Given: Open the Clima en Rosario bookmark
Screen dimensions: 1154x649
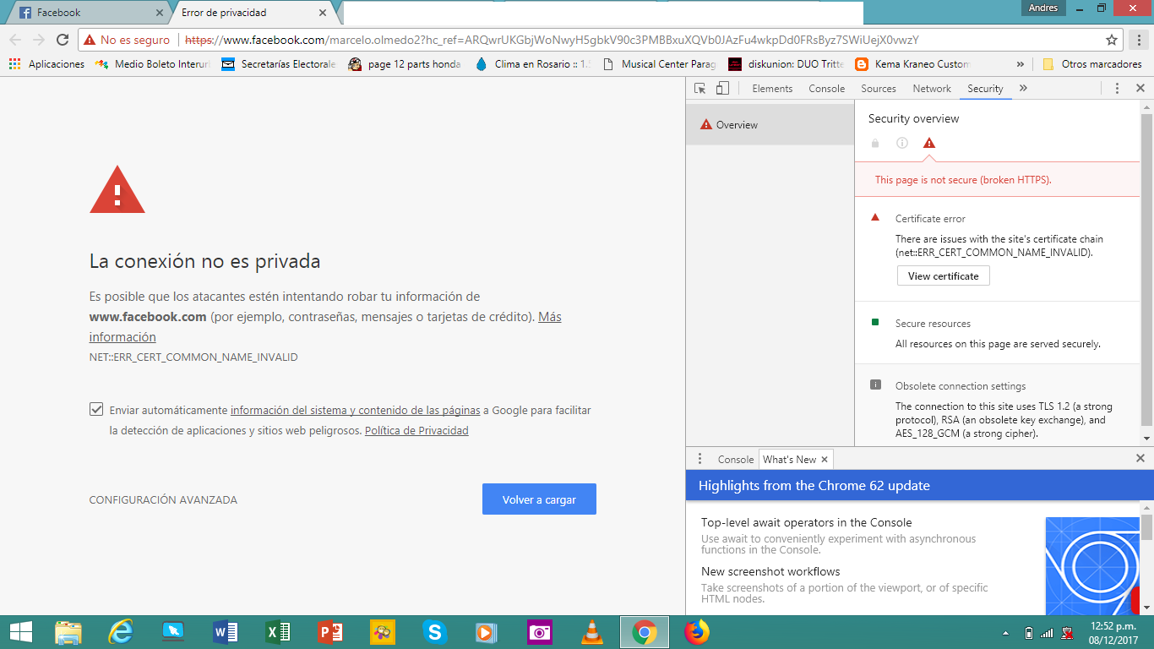Looking at the screenshot, I should [x=533, y=64].
